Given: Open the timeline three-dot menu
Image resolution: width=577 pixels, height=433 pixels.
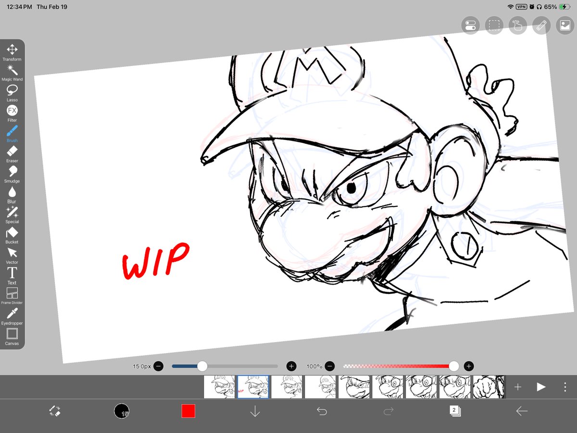Looking at the screenshot, I should pos(564,387).
